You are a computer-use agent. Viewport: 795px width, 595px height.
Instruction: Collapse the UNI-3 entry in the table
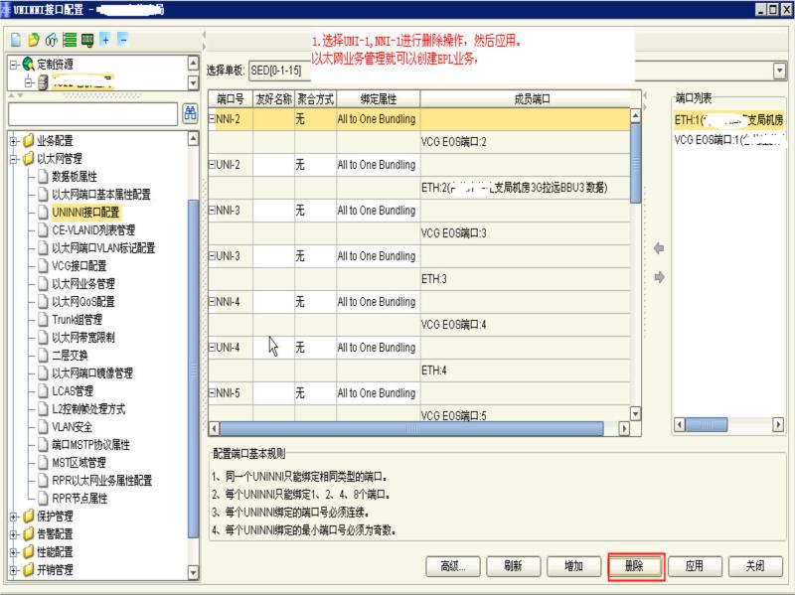coord(212,255)
